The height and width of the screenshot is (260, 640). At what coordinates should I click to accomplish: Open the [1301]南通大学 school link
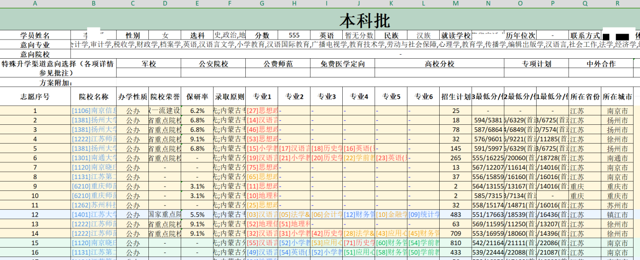pyautogui.click(x=94, y=158)
